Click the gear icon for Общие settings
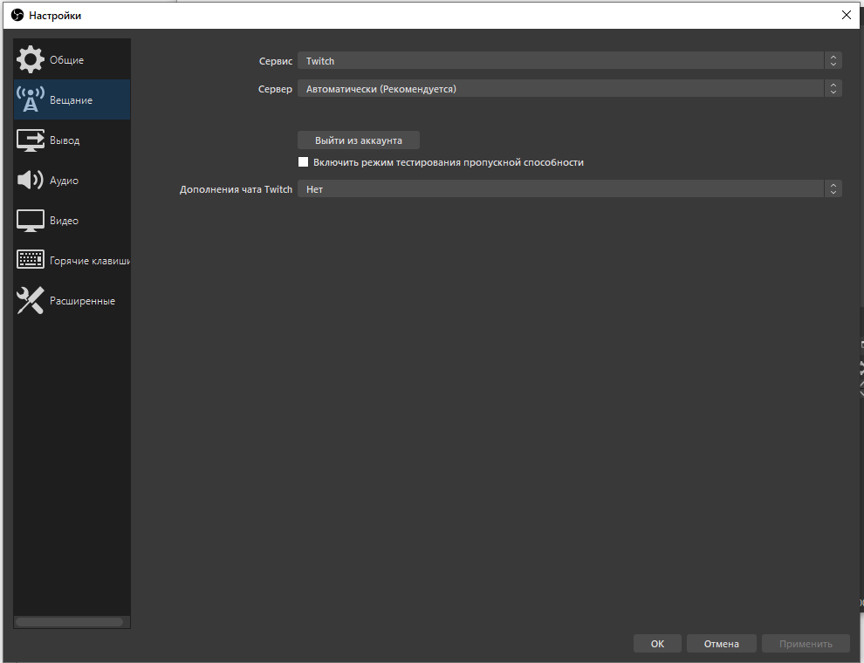This screenshot has height=663, width=864. pyautogui.click(x=31, y=59)
